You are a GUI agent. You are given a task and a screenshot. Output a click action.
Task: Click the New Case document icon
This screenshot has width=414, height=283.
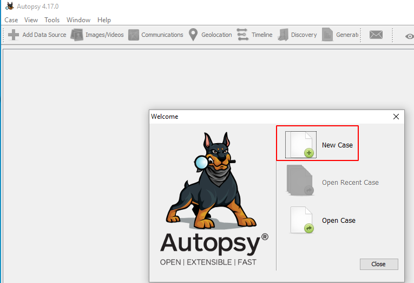click(301, 145)
